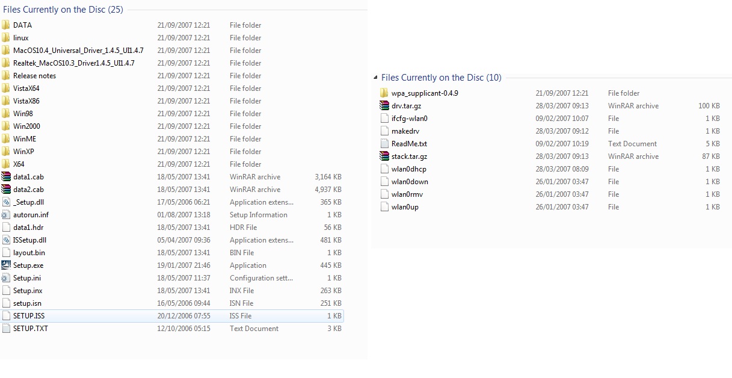Select the VistaX64 folder entry

click(26, 88)
